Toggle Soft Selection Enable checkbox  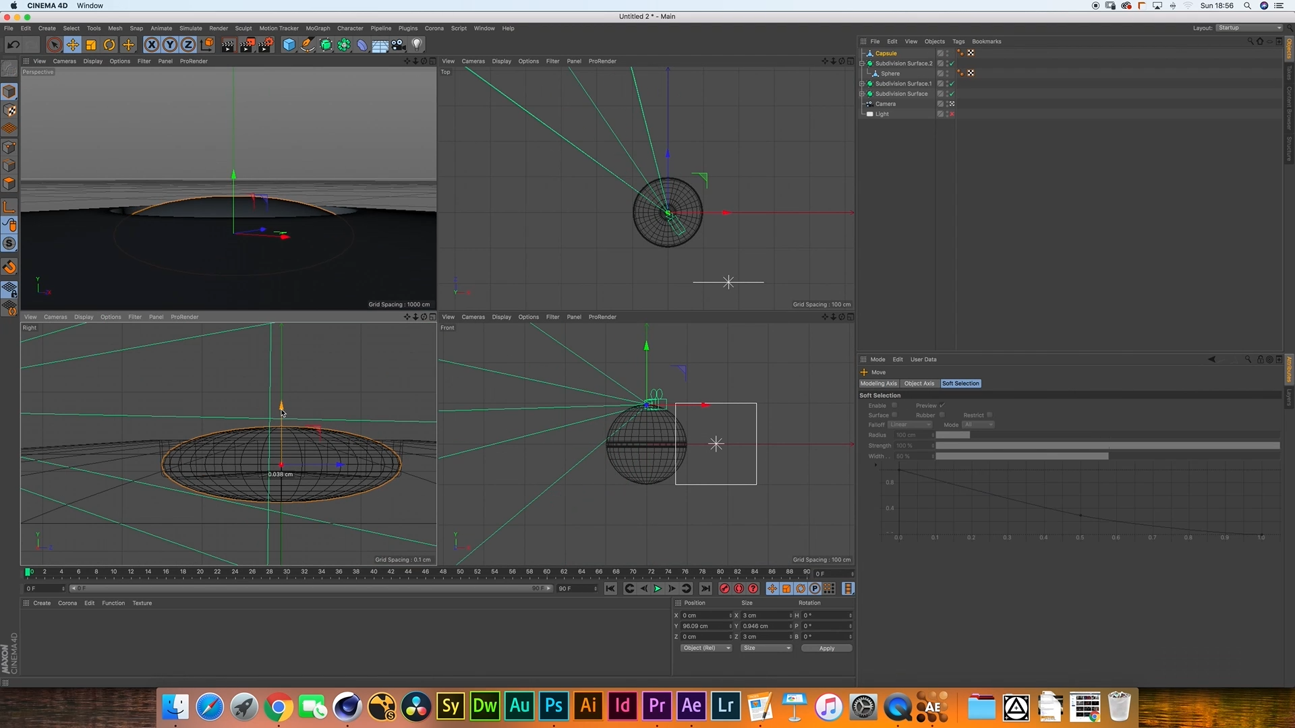tap(894, 405)
